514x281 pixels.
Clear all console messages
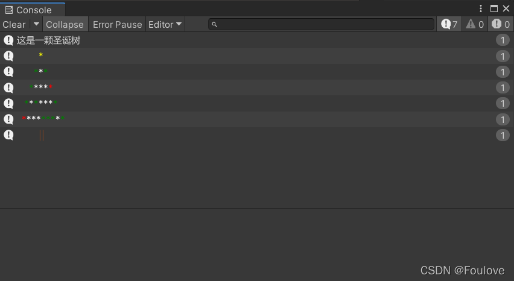(x=14, y=24)
